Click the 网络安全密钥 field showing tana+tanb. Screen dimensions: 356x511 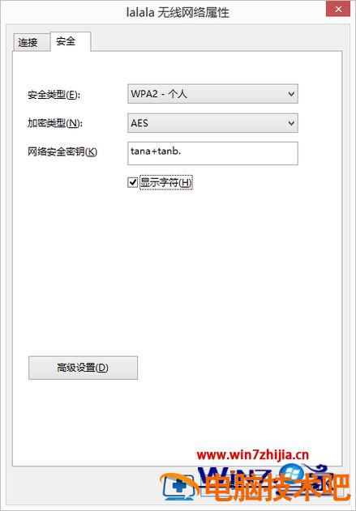coord(212,153)
